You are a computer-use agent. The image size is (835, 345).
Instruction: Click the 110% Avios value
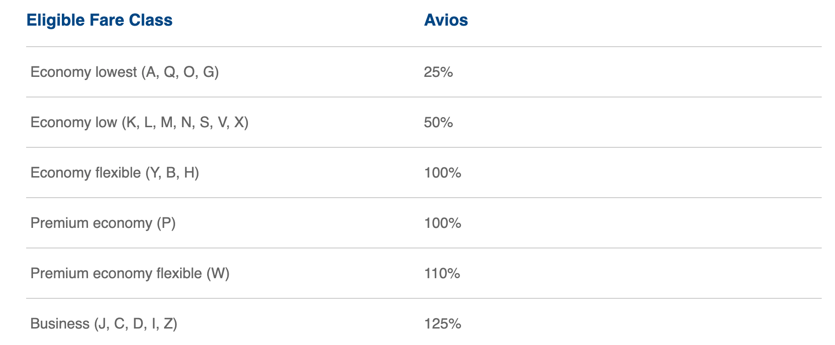(442, 274)
